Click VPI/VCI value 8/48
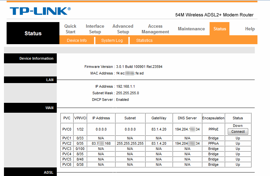The image size is (270, 176). click(x=80, y=159)
